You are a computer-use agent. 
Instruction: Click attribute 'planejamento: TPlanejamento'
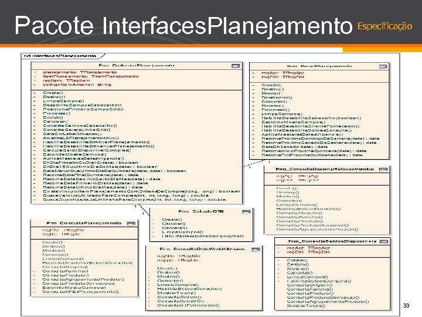point(80,72)
